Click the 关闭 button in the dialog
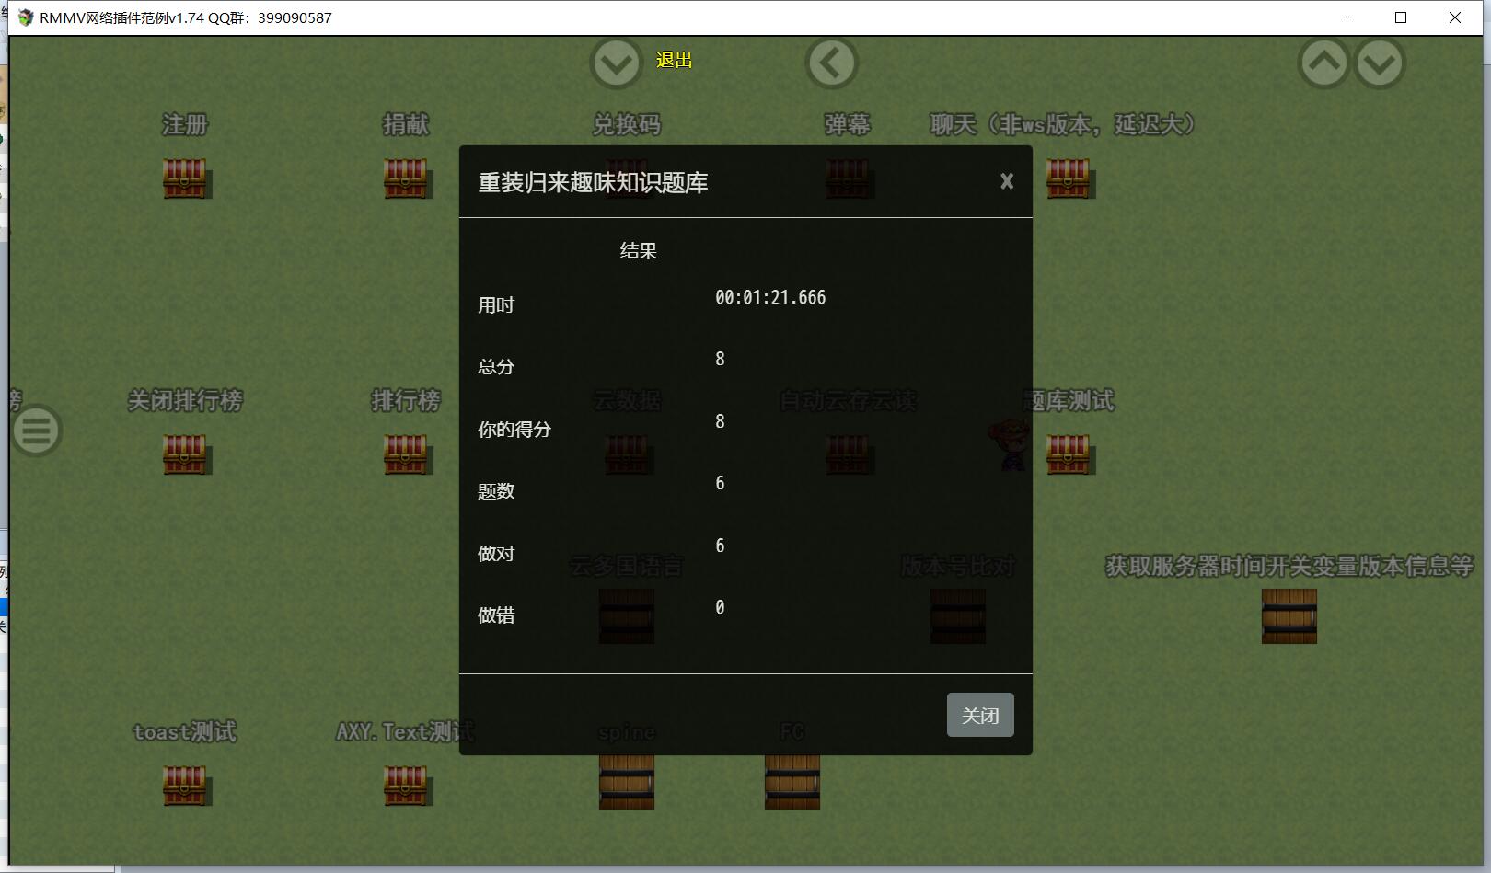1491x873 pixels. [x=980, y=715]
